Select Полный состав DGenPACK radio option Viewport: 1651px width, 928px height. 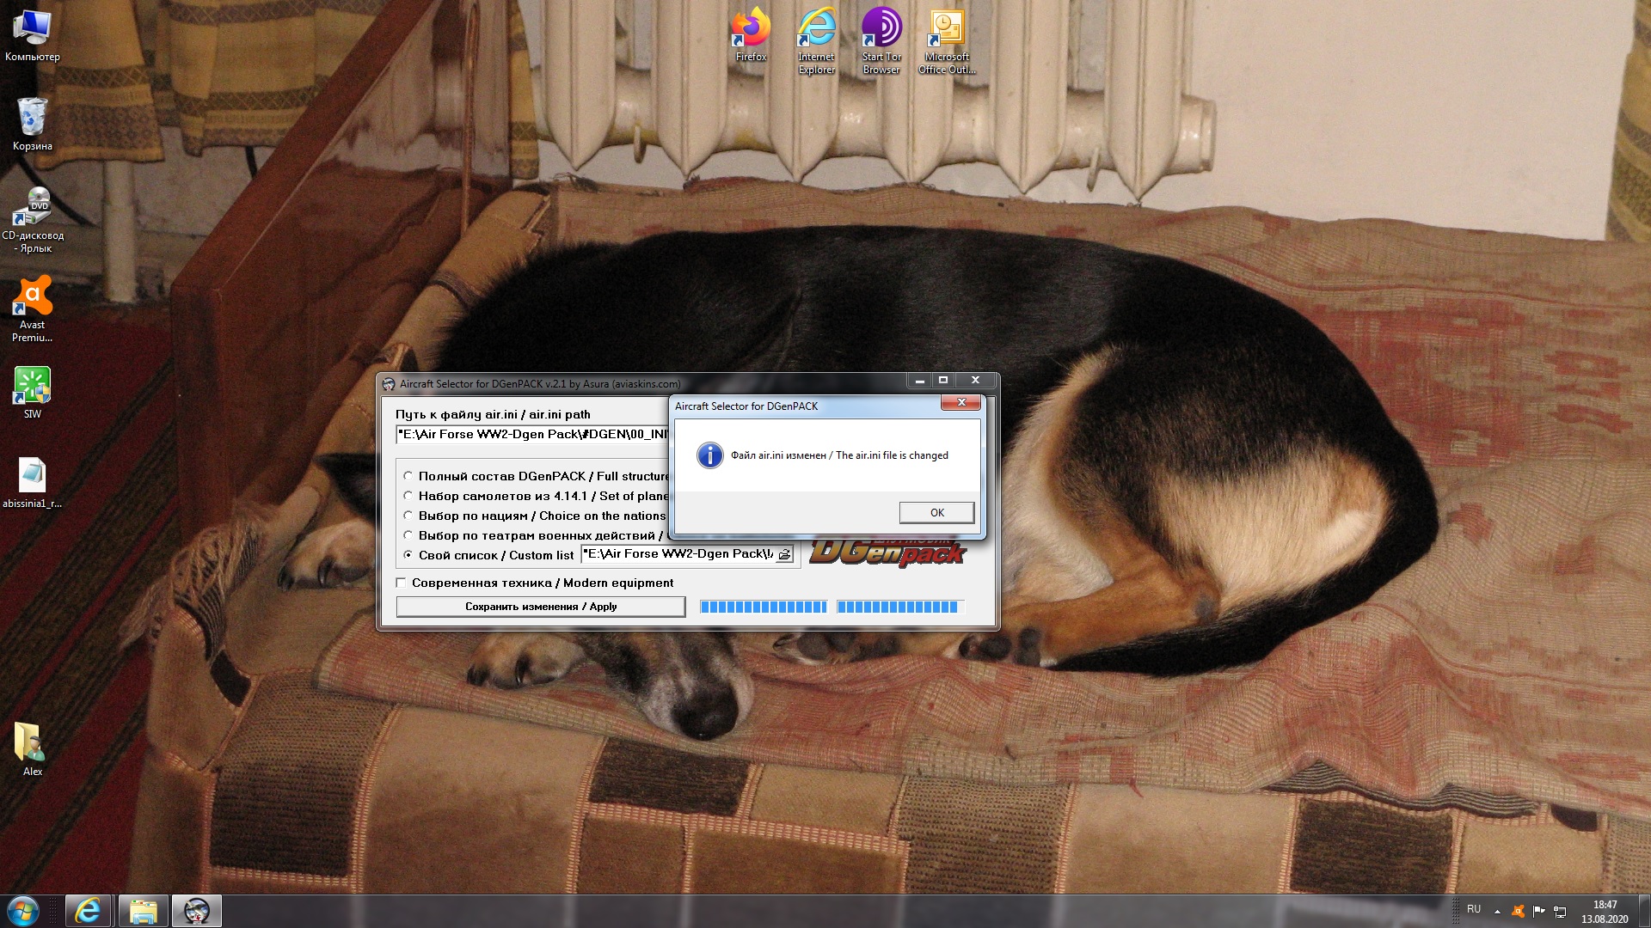(x=408, y=476)
